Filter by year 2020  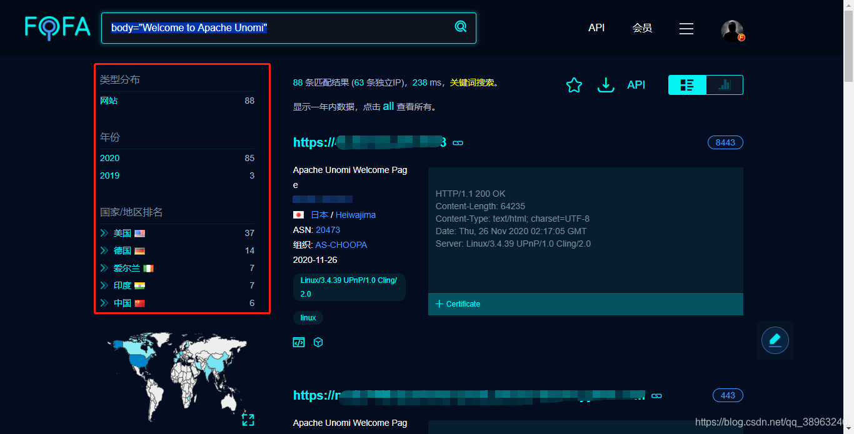(109, 158)
